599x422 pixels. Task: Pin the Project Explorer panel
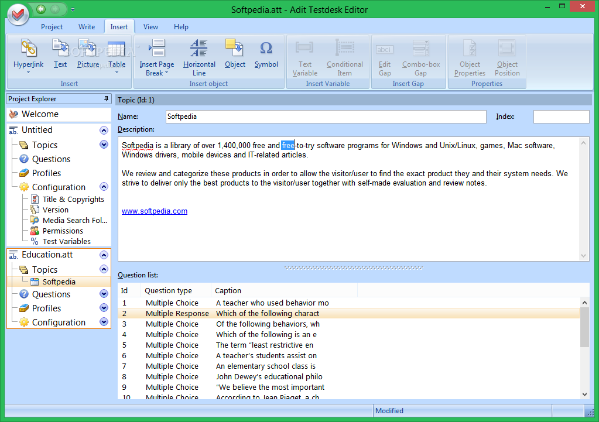click(106, 98)
